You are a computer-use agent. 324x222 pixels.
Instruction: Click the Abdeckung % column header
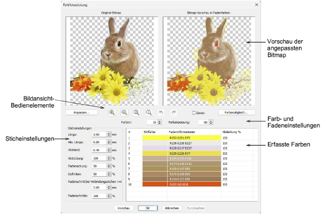point(237,132)
